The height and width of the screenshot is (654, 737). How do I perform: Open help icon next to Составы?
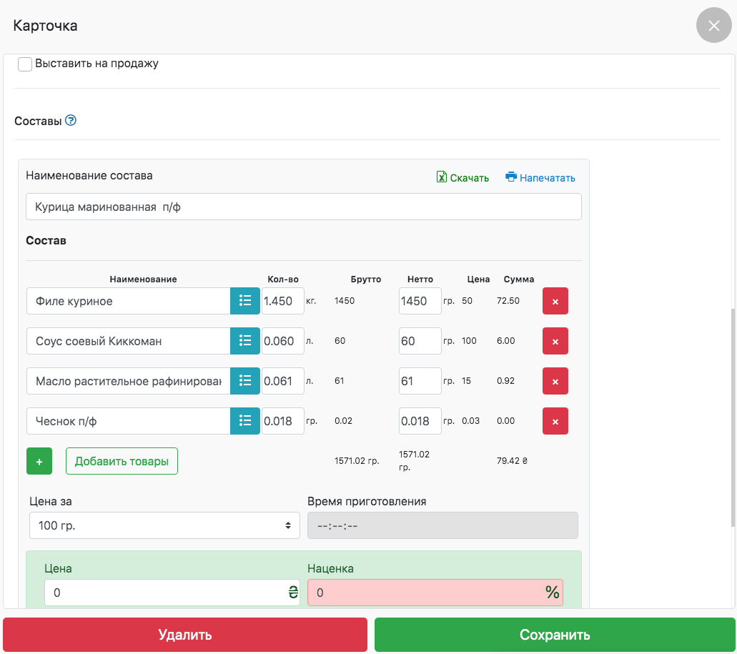coord(71,121)
